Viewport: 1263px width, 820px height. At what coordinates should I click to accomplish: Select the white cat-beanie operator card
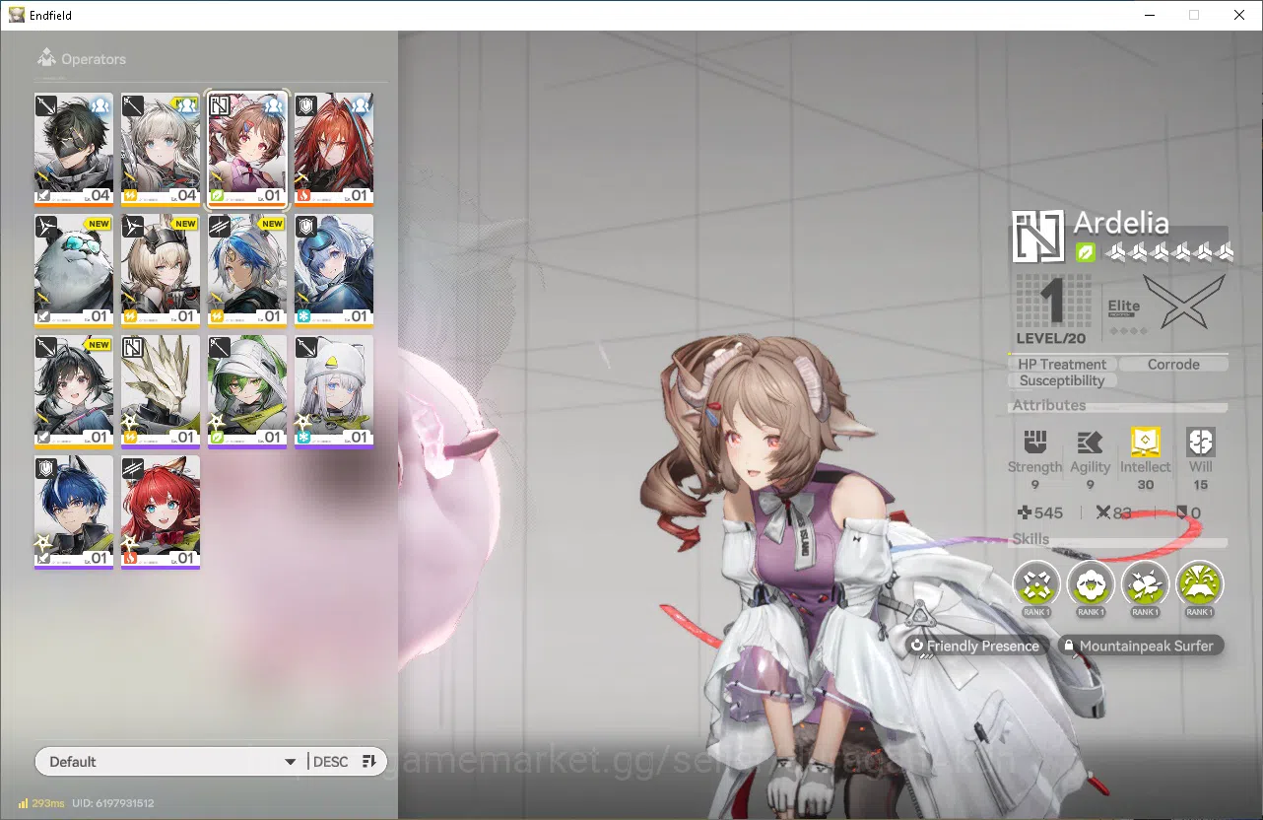click(x=334, y=391)
